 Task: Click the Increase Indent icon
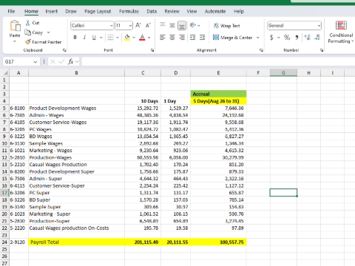click(x=202, y=38)
